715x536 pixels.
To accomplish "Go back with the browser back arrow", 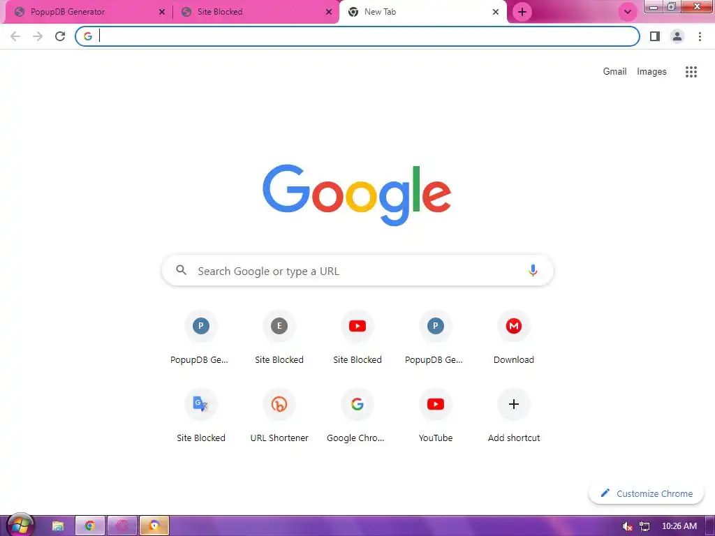I will click(x=15, y=36).
